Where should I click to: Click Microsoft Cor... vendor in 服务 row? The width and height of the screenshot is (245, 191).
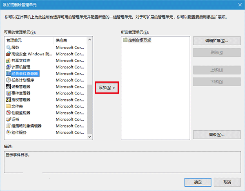coord(70,47)
